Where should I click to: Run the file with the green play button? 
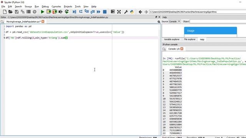click(x=42, y=12)
